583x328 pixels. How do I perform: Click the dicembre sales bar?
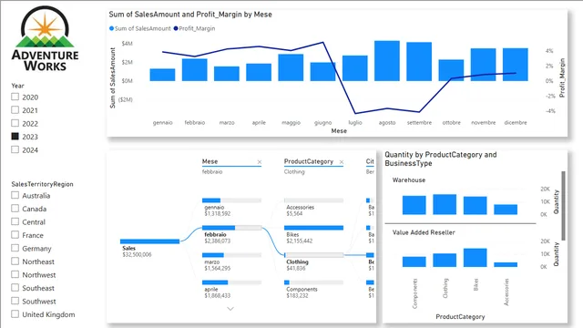point(516,65)
